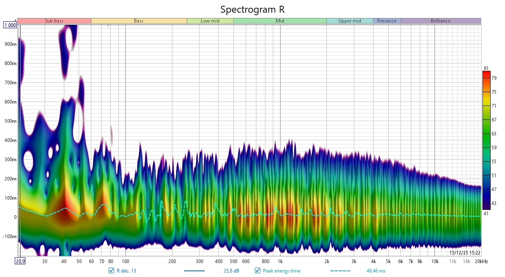Image resolution: width=505 pixels, height=277 pixels.
Task: Click the 3k frequency axis label
Action: coord(354,261)
